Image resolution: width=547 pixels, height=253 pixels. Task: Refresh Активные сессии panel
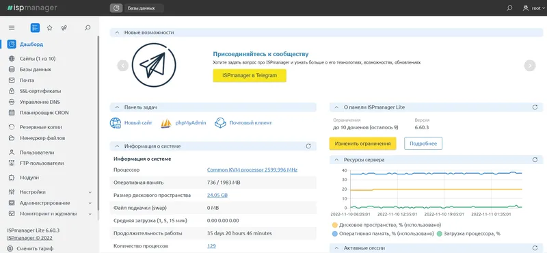[x=535, y=248]
